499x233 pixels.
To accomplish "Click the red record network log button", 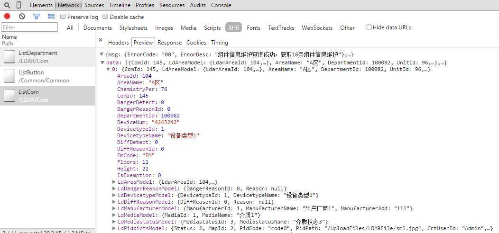I will pos(7,16).
